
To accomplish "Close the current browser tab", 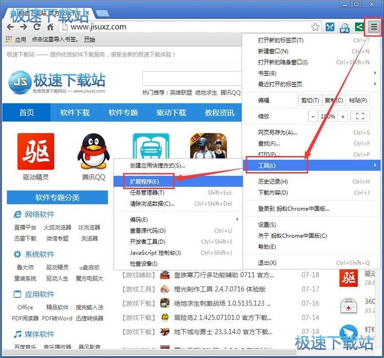I will tap(87, 13).
